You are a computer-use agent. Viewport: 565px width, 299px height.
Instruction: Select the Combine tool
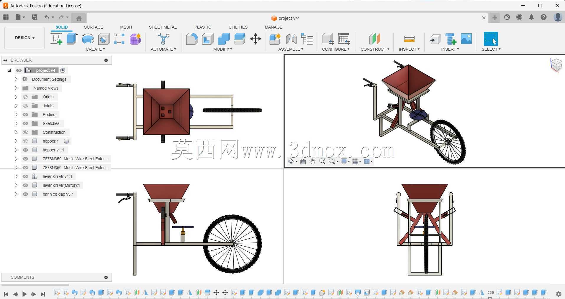point(224,39)
